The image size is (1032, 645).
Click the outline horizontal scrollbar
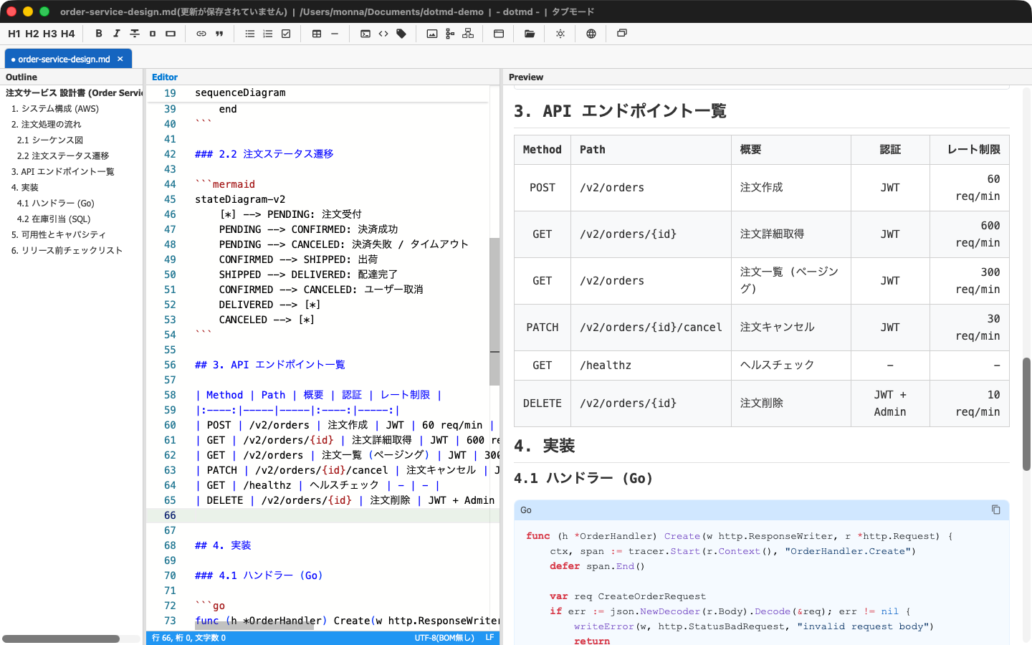click(61, 639)
